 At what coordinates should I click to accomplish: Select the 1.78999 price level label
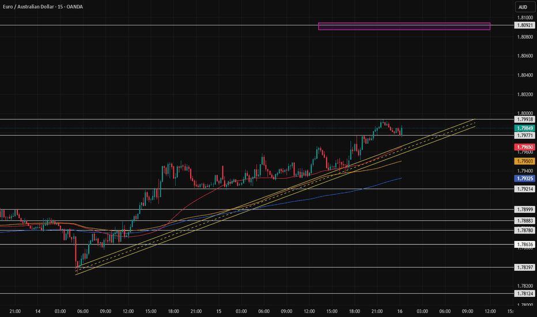525,209
